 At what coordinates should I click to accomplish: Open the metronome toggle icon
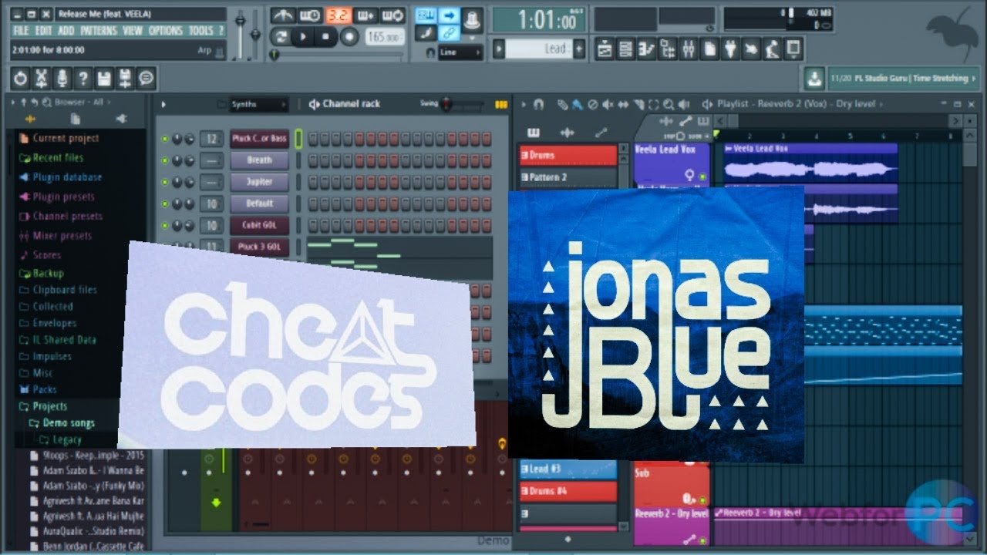(284, 15)
